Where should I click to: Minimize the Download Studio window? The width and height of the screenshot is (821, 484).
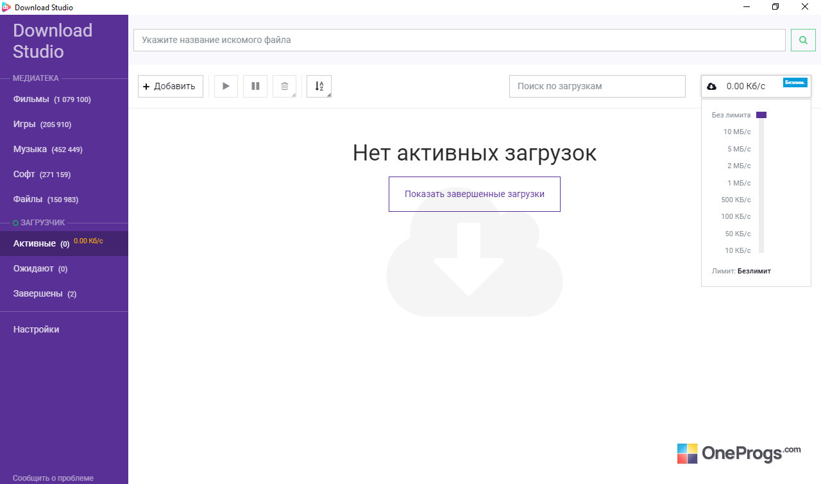coord(747,7)
